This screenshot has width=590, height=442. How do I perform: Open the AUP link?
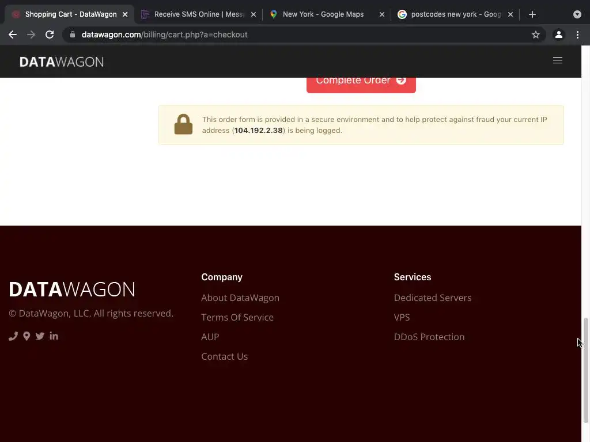(x=210, y=337)
